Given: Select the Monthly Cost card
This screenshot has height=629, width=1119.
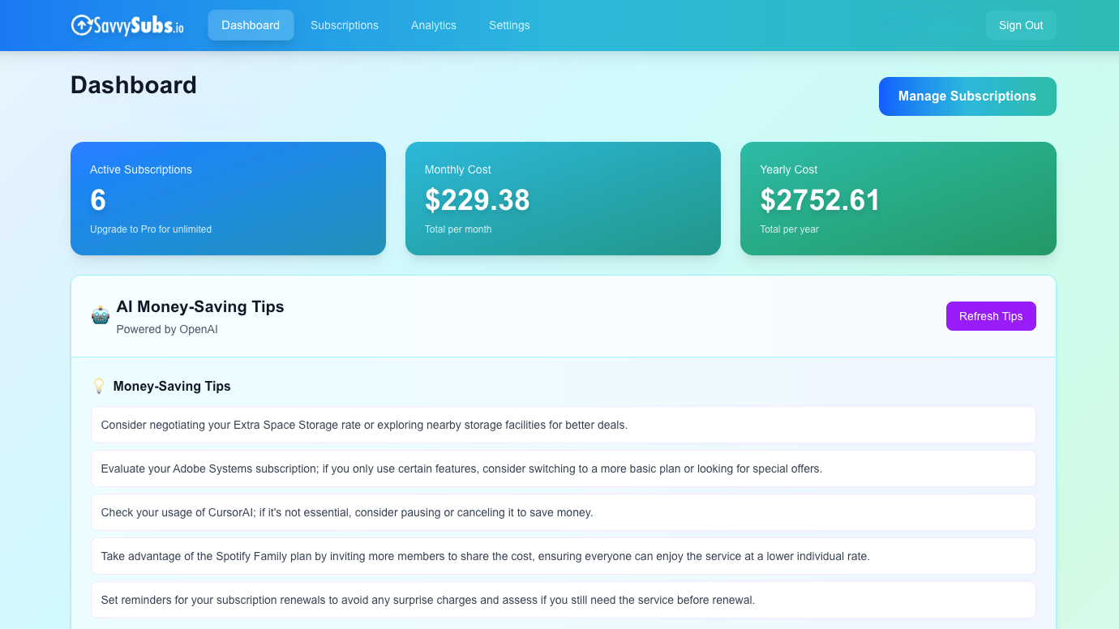Looking at the screenshot, I should tap(563, 199).
